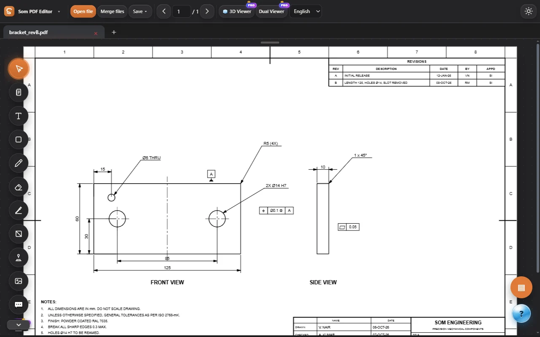Select the cursor selection tool

click(19, 69)
